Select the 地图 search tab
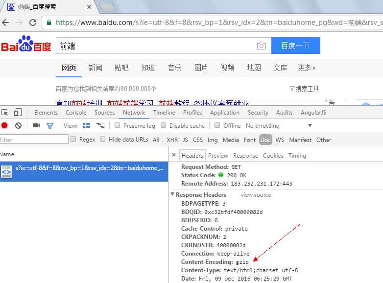This screenshot has width=383, height=283. [x=254, y=68]
